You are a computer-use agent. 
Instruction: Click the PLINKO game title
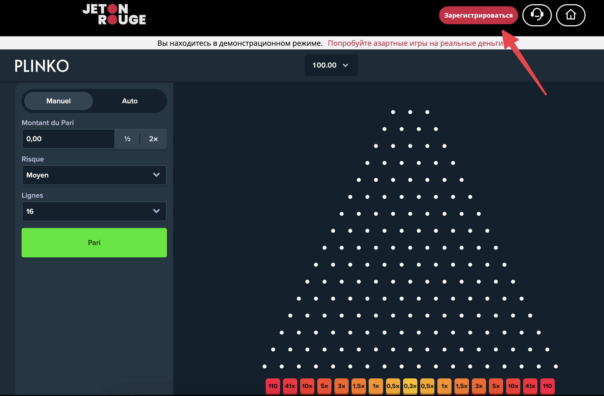[x=42, y=66]
